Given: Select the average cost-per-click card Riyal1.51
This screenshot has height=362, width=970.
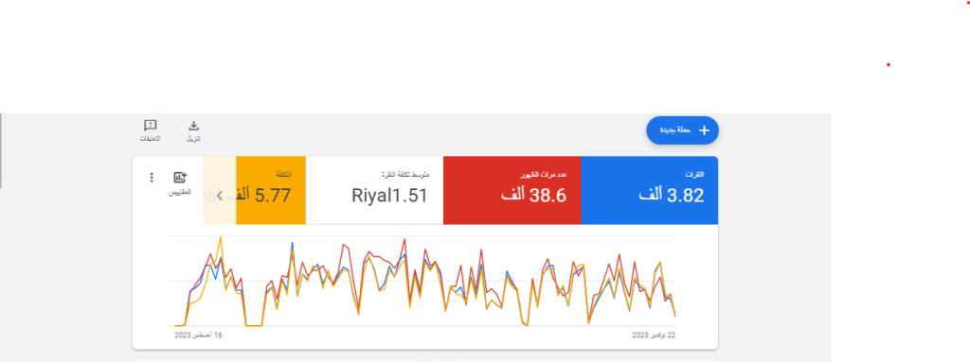Looking at the screenshot, I should pyautogui.click(x=374, y=190).
